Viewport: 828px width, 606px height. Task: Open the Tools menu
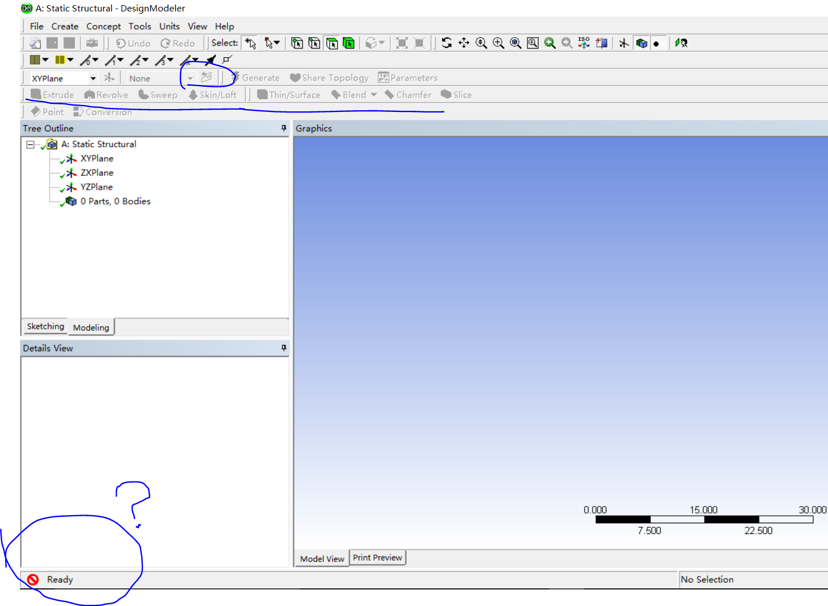coord(139,26)
